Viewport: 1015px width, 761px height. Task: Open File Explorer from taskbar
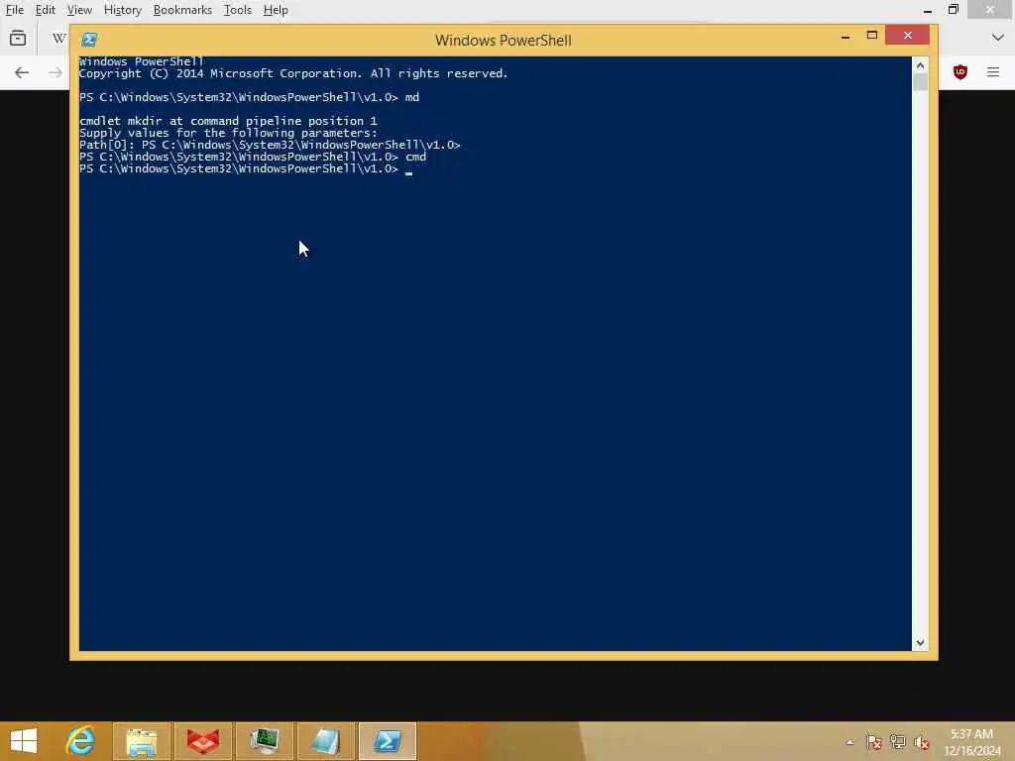(x=142, y=741)
